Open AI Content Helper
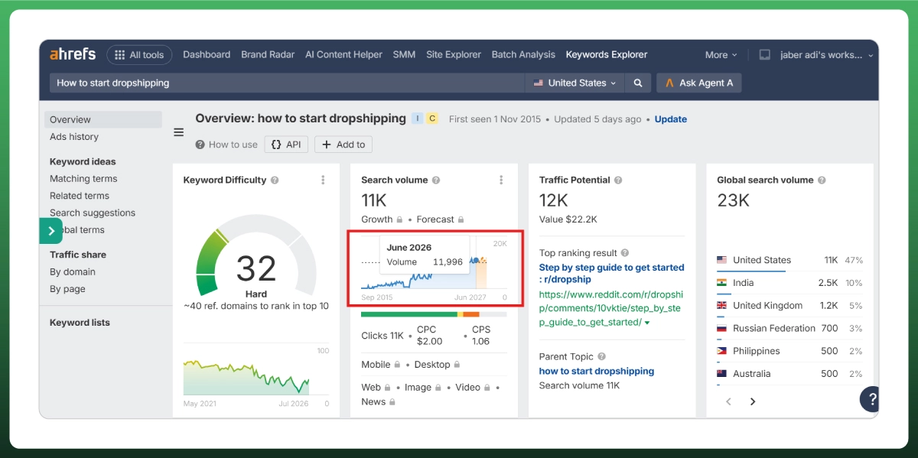Viewport: 918px width, 458px height. coord(343,55)
